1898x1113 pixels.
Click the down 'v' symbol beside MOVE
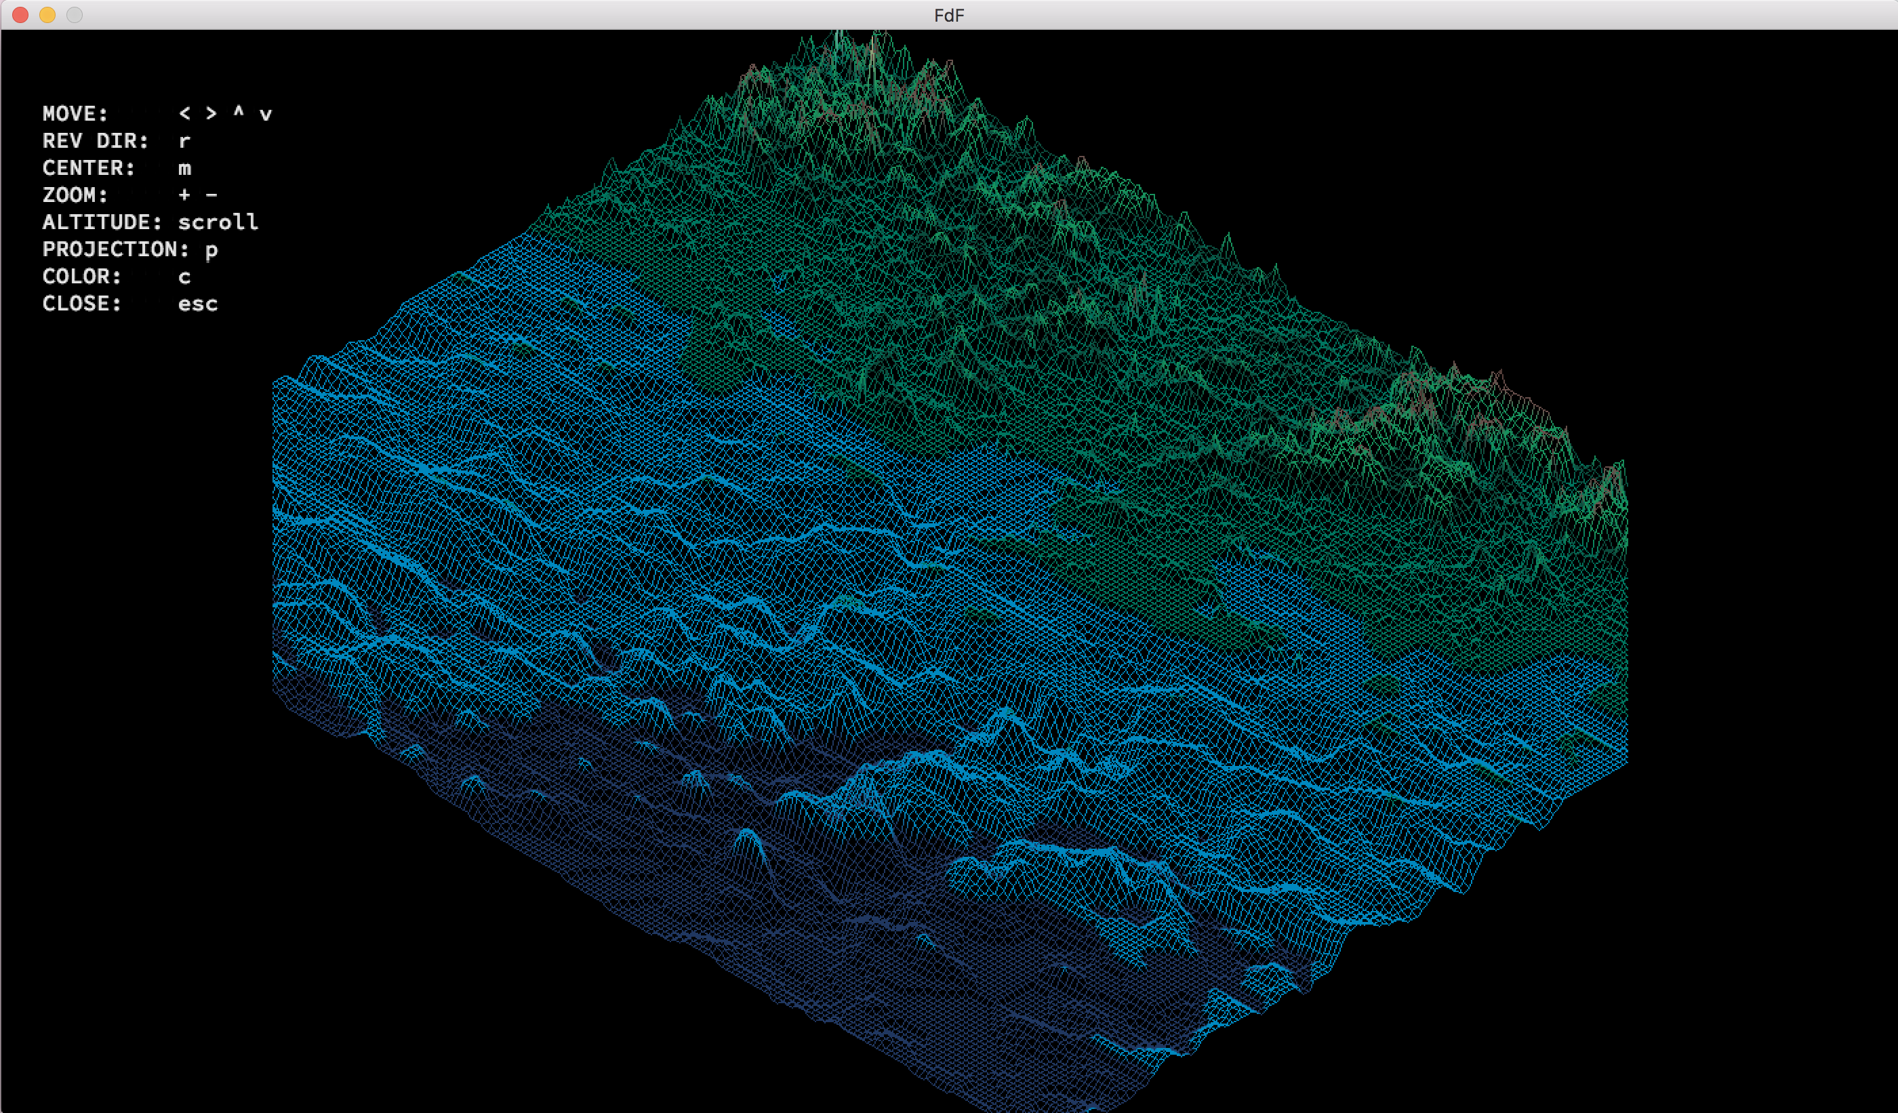[265, 115]
